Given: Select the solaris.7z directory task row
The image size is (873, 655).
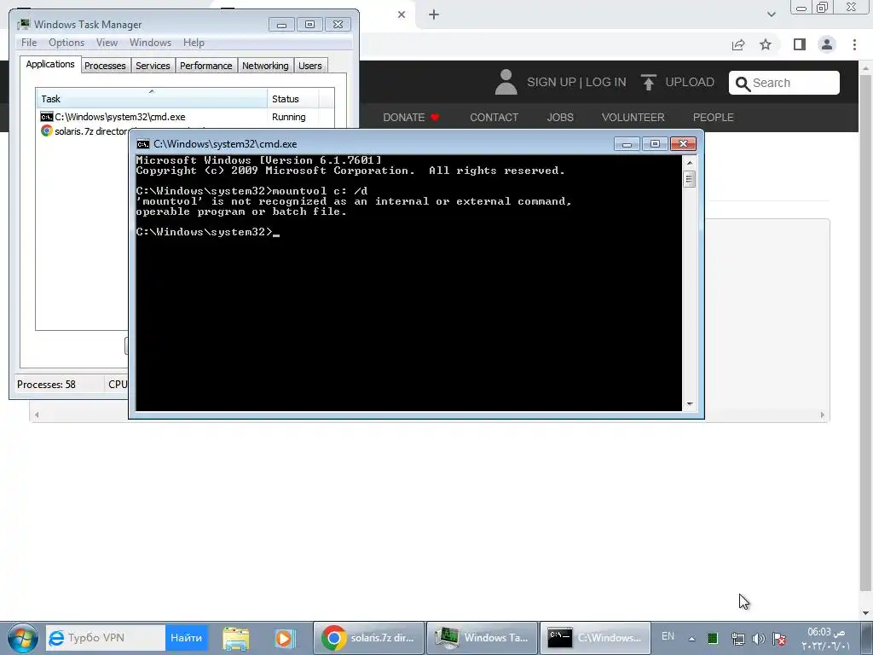Looking at the screenshot, I should click(84, 131).
